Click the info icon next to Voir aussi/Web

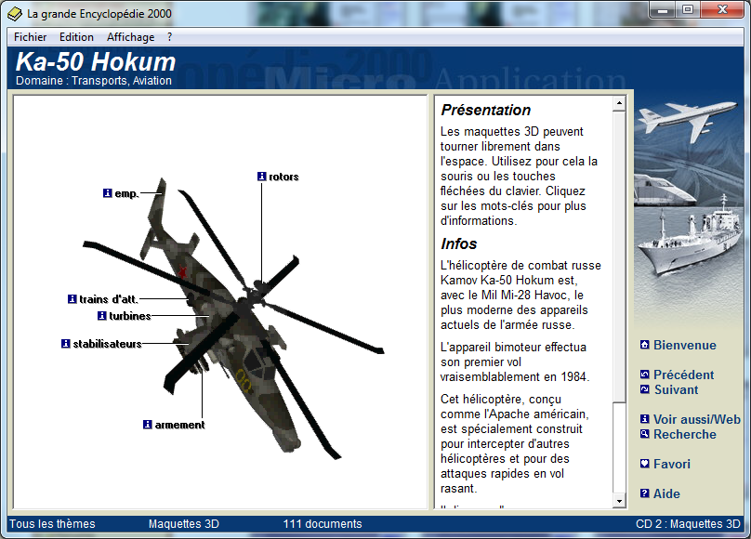click(x=645, y=419)
